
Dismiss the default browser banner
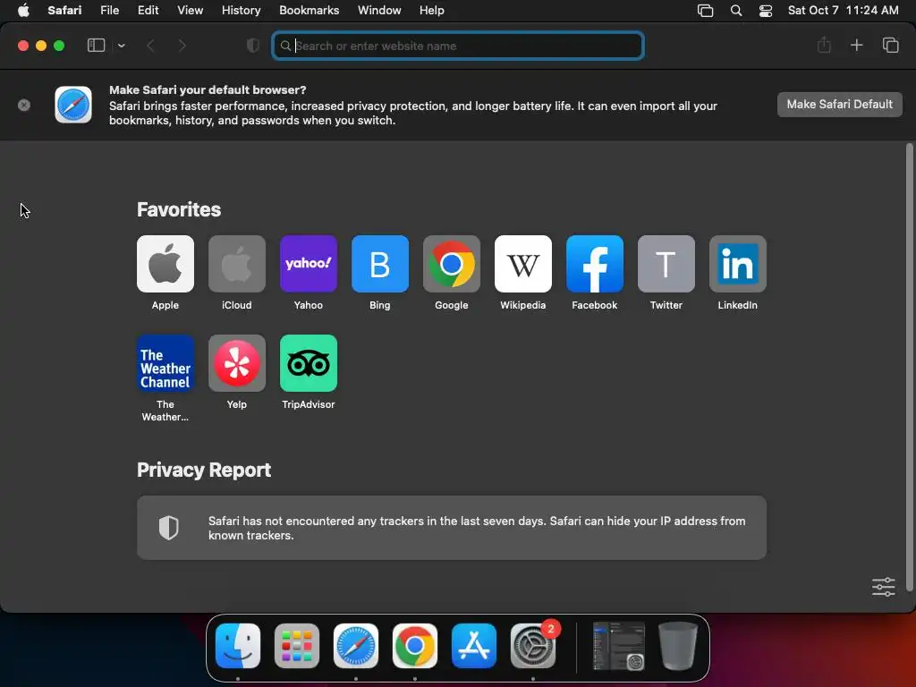pyautogui.click(x=24, y=106)
